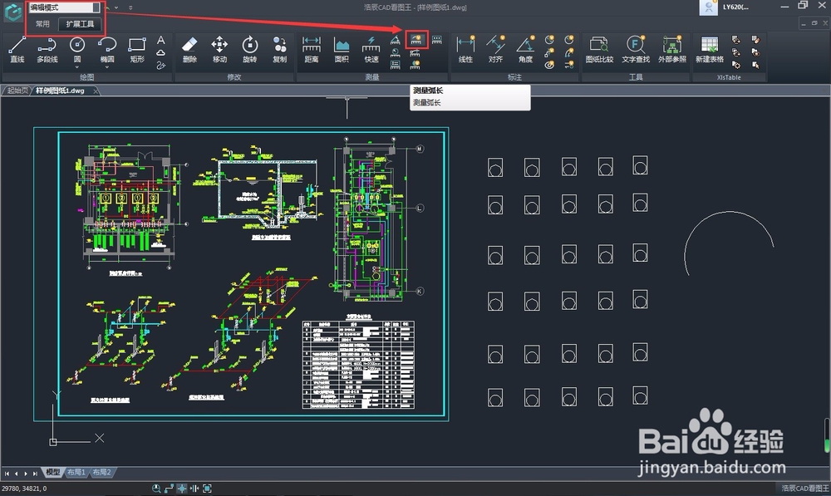The image size is (831, 496).
Task: Select the 多段线 polyline tool
Action: coord(47,50)
